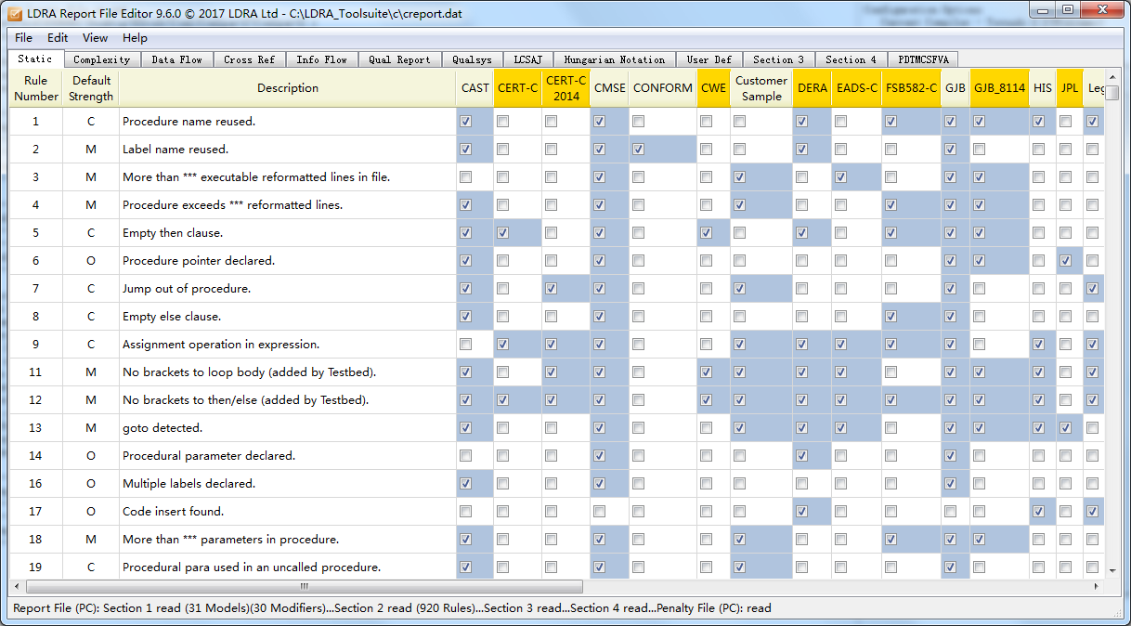Click the rule number 7 cell
Image resolution: width=1131 pixels, height=626 pixels.
coord(36,289)
